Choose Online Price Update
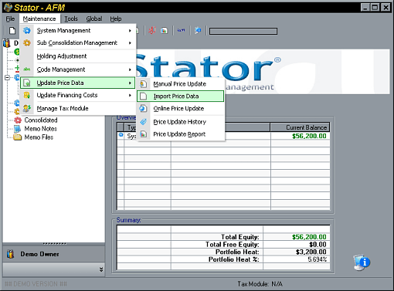The image size is (394, 291). point(181,108)
